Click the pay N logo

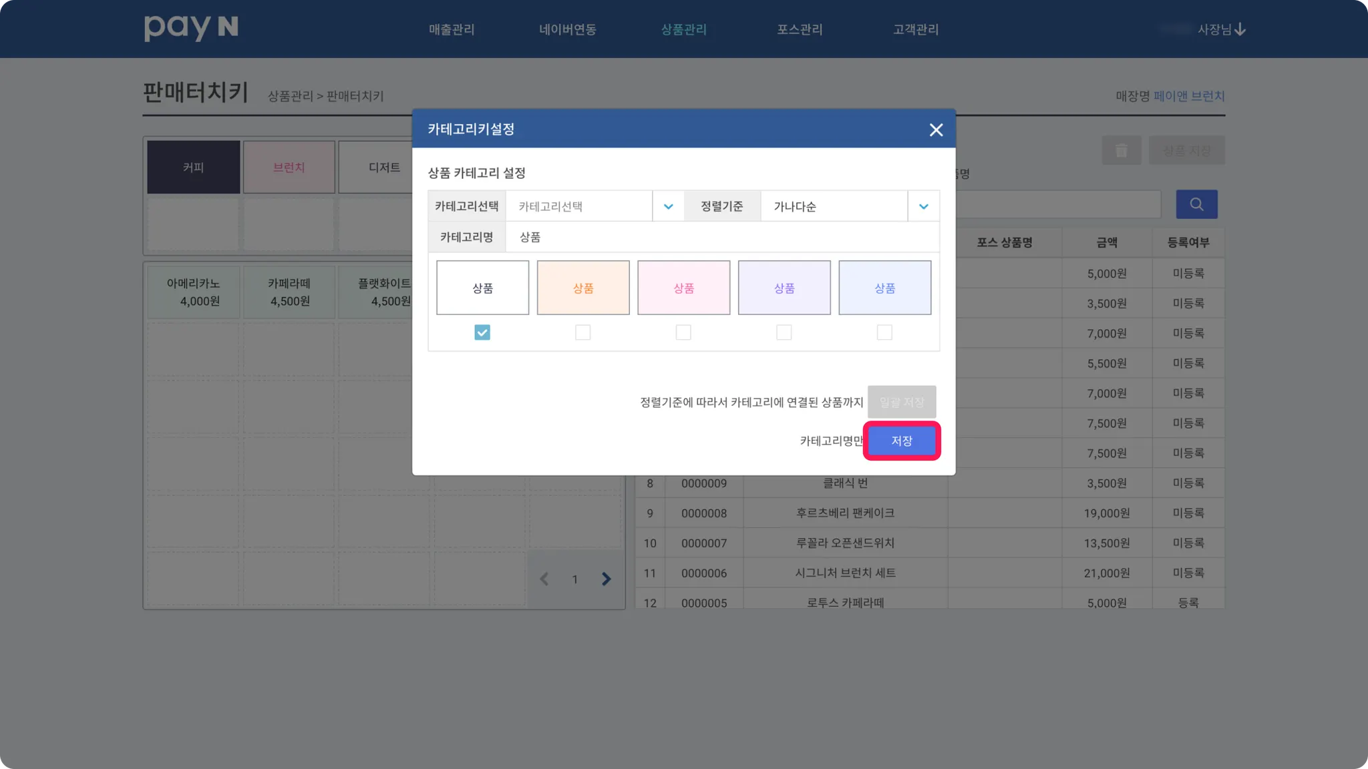tap(191, 28)
